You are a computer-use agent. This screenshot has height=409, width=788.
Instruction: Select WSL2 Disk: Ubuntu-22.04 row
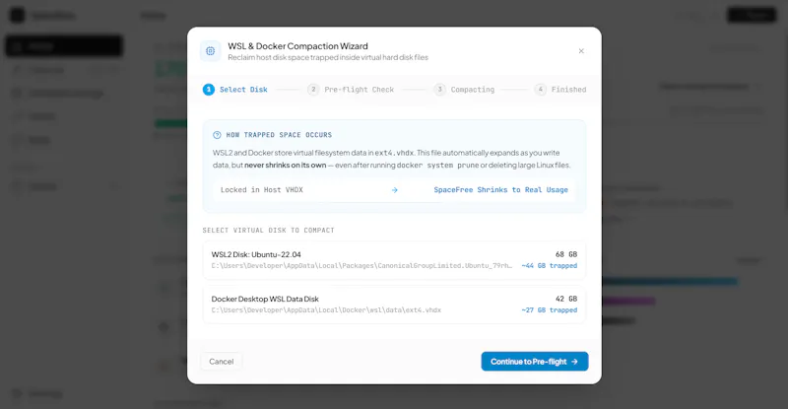click(x=394, y=260)
